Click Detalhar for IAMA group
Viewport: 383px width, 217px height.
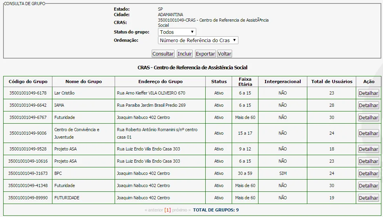368,105
